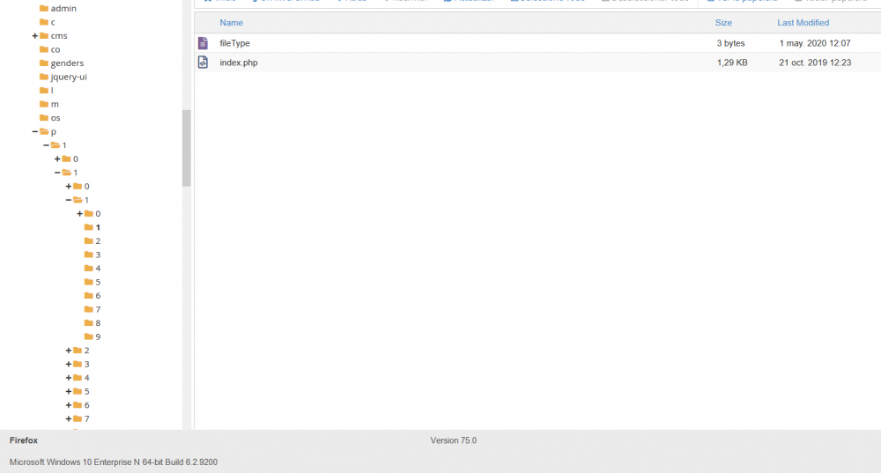
Task: Click the folder tree vertical scrollbar thumb
Action: point(187,148)
